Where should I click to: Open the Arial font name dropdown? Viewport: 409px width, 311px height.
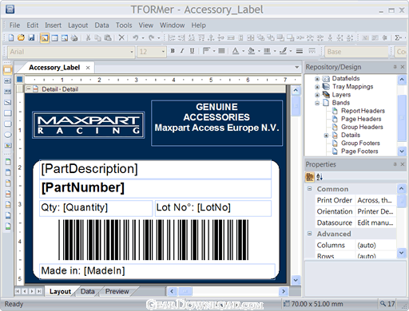click(131, 52)
